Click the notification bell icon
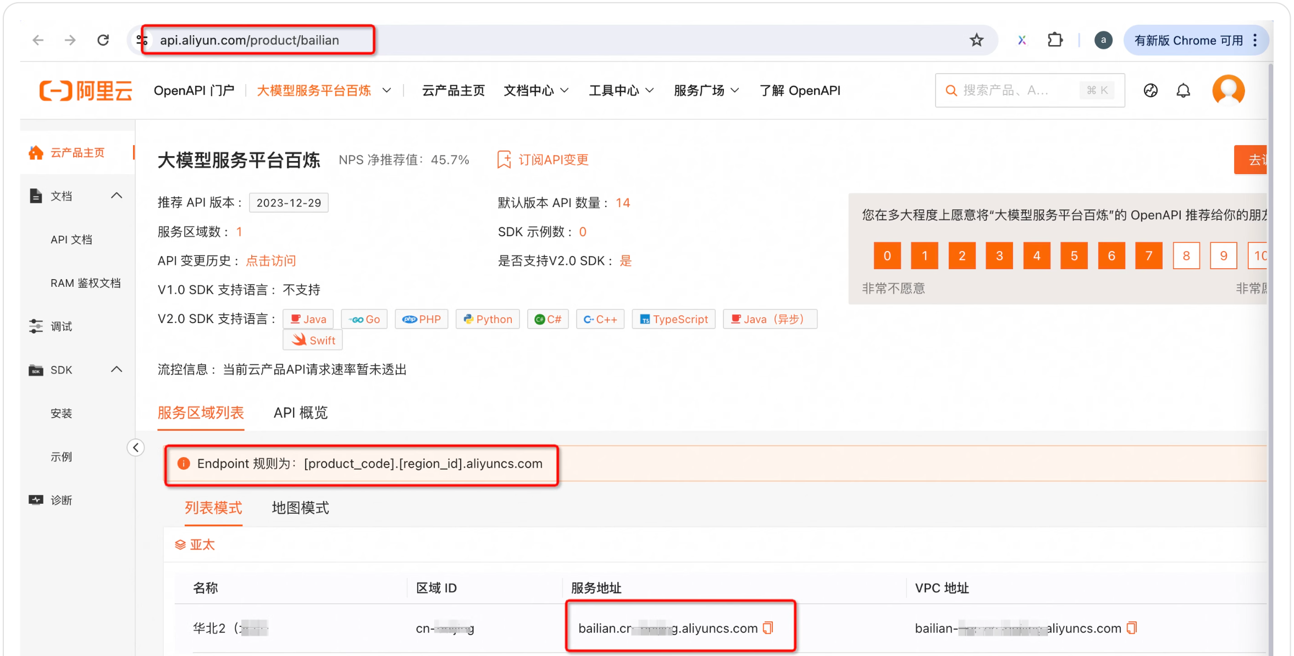1294x656 pixels. [1183, 91]
